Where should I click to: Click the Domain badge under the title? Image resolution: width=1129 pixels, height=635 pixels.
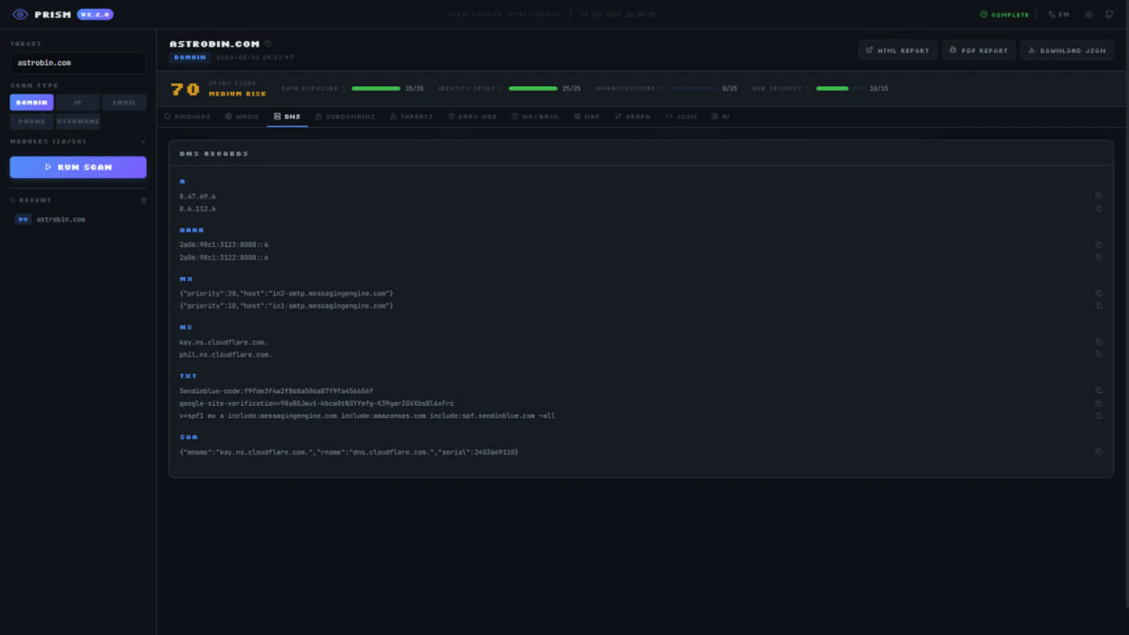(x=190, y=58)
